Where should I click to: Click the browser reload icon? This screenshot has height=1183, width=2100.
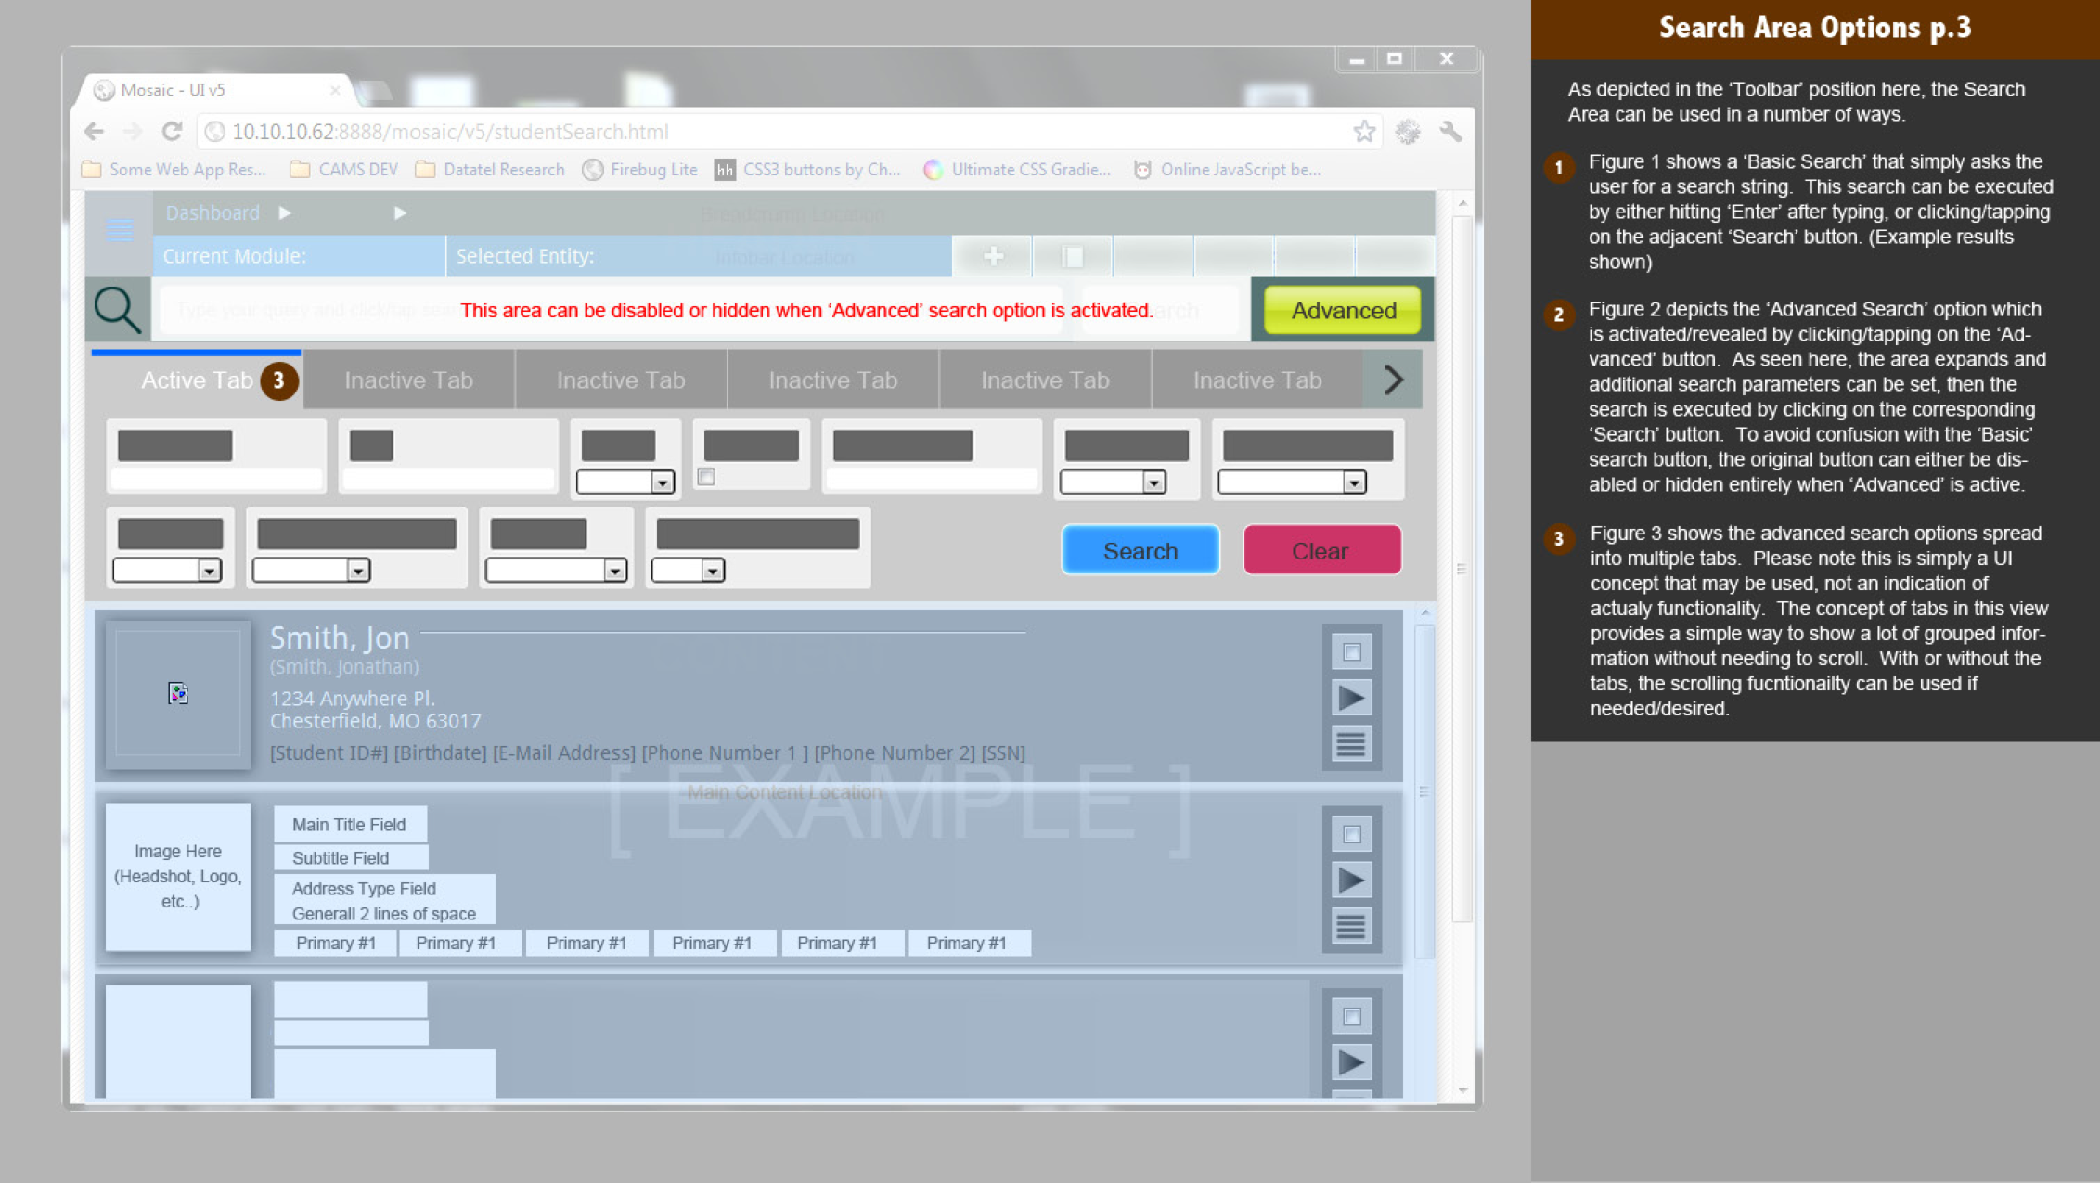coord(173,132)
